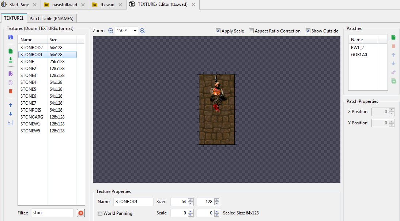Select the STONE2 texture row

pyautogui.click(x=48, y=69)
